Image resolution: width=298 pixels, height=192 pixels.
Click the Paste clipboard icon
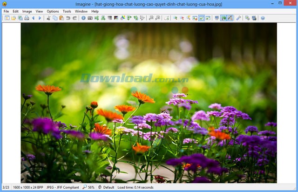tap(61, 18)
